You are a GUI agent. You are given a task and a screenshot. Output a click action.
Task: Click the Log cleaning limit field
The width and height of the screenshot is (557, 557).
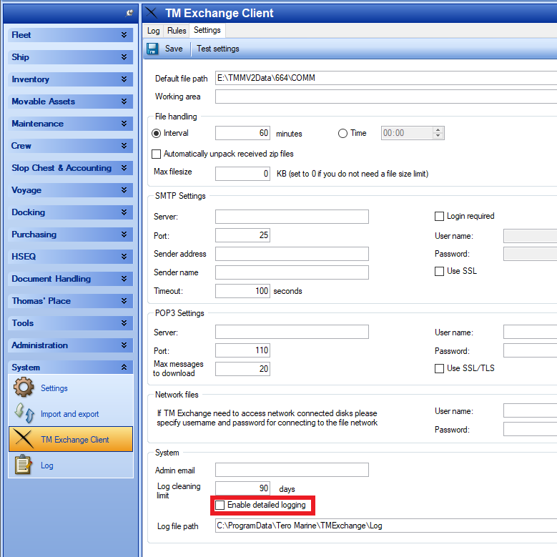tap(242, 488)
